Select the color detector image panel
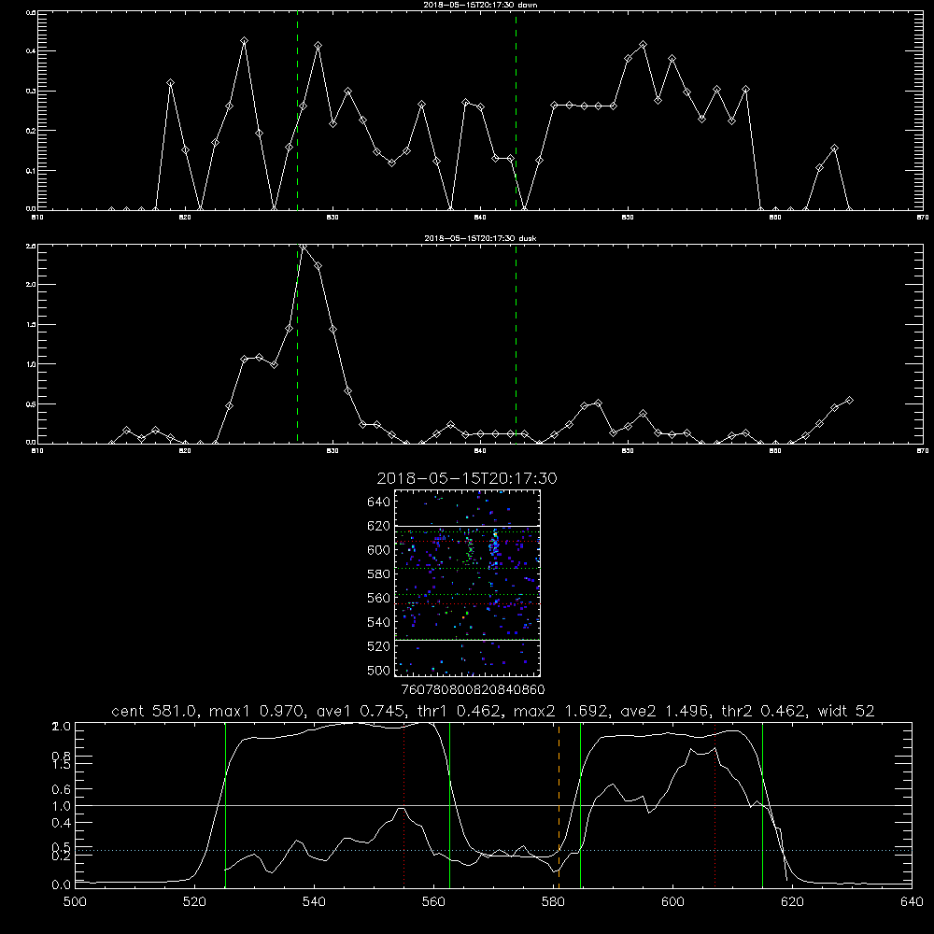The image size is (934, 934). coord(467,583)
